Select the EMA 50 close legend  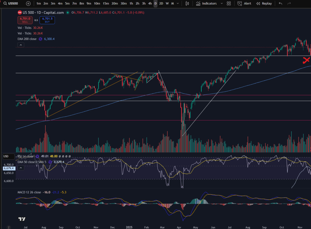point(32,162)
